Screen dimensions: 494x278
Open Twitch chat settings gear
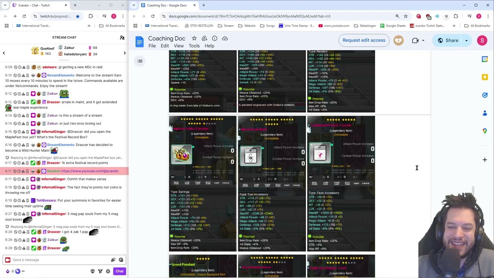(x=108, y=271)
